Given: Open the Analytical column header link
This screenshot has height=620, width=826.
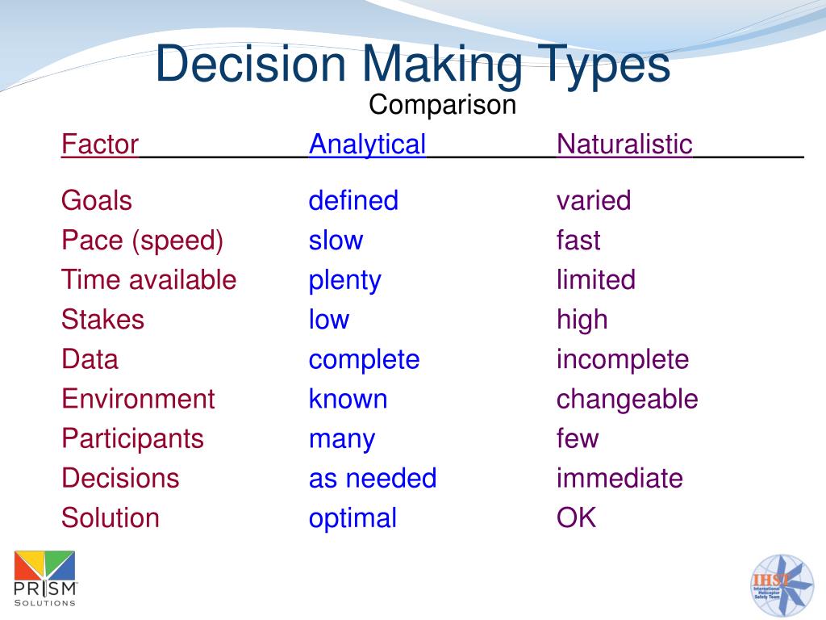Looking at the screenshot, I should [x=367, y=144].
